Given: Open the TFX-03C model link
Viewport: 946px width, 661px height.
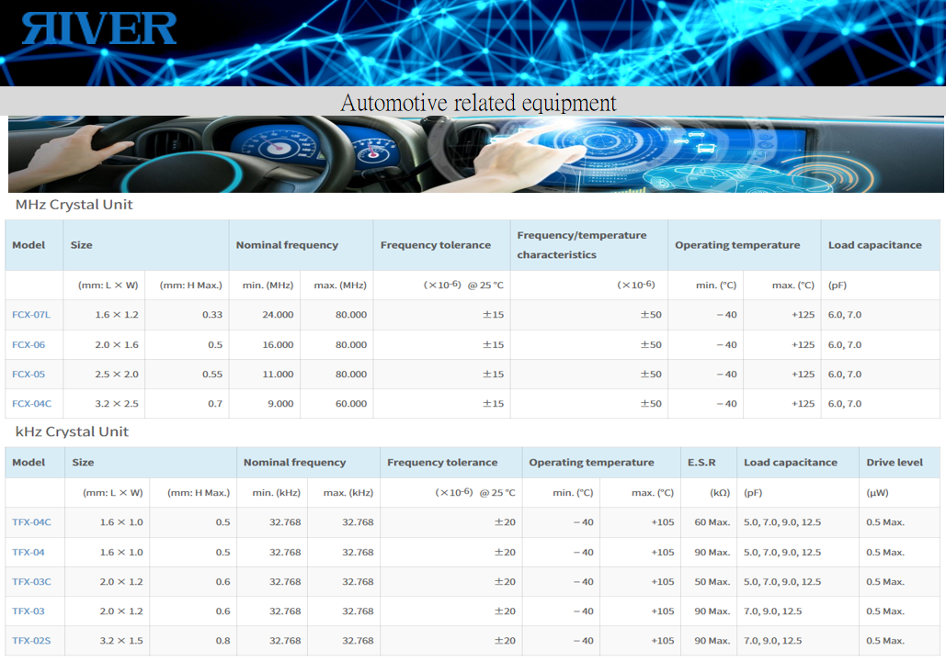Looking at the screenshot, I should [x=31, y=582].
